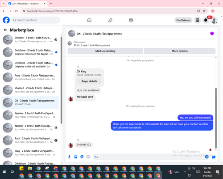Viewport: 223px width, 179px height.
Task: Open the tab search dropdown arrow
Action: pyautogui.click(x=4, y=4)
